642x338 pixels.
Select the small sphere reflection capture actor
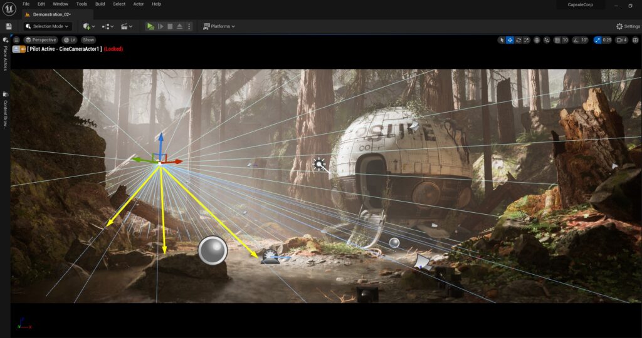pos(394,243)
